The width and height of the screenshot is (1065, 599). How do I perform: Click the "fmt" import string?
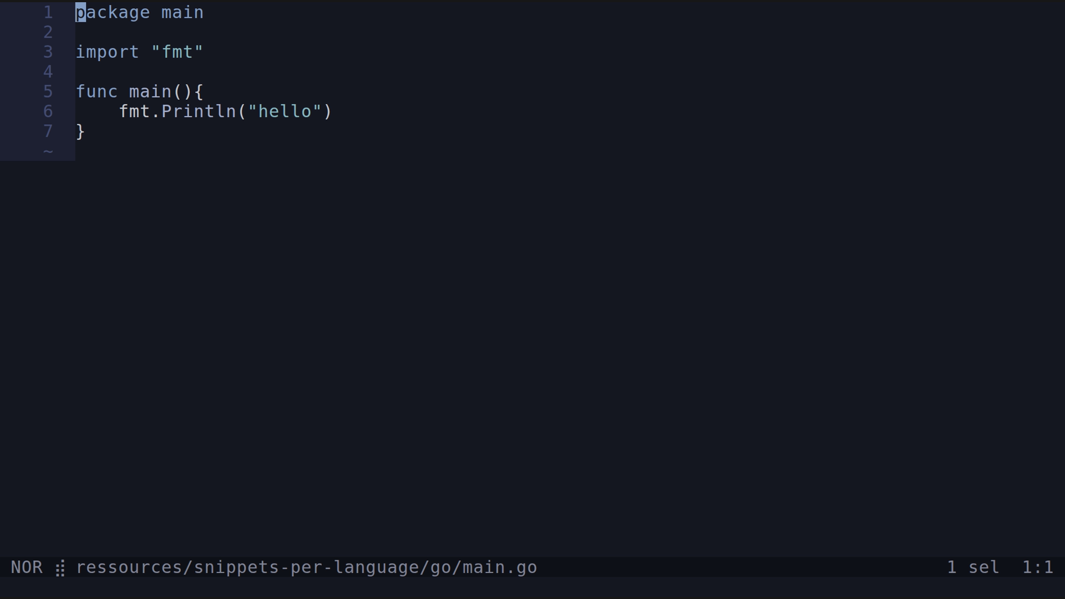point(177,52)
